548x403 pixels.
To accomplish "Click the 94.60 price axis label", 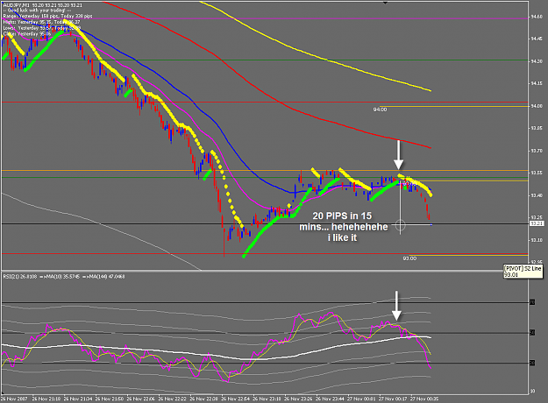I will pyautogui.click(x=537, y=17).
